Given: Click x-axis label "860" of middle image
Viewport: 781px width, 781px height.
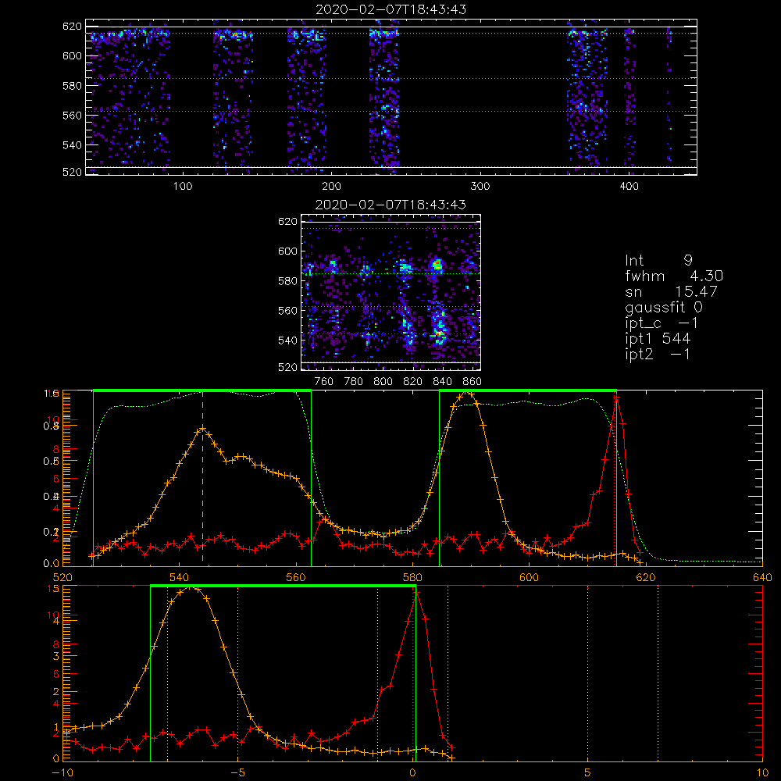Looking at the screenshot, I should coord(473,382).
